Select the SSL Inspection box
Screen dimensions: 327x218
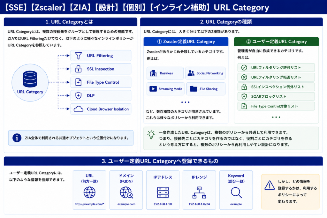click(101, 69)
